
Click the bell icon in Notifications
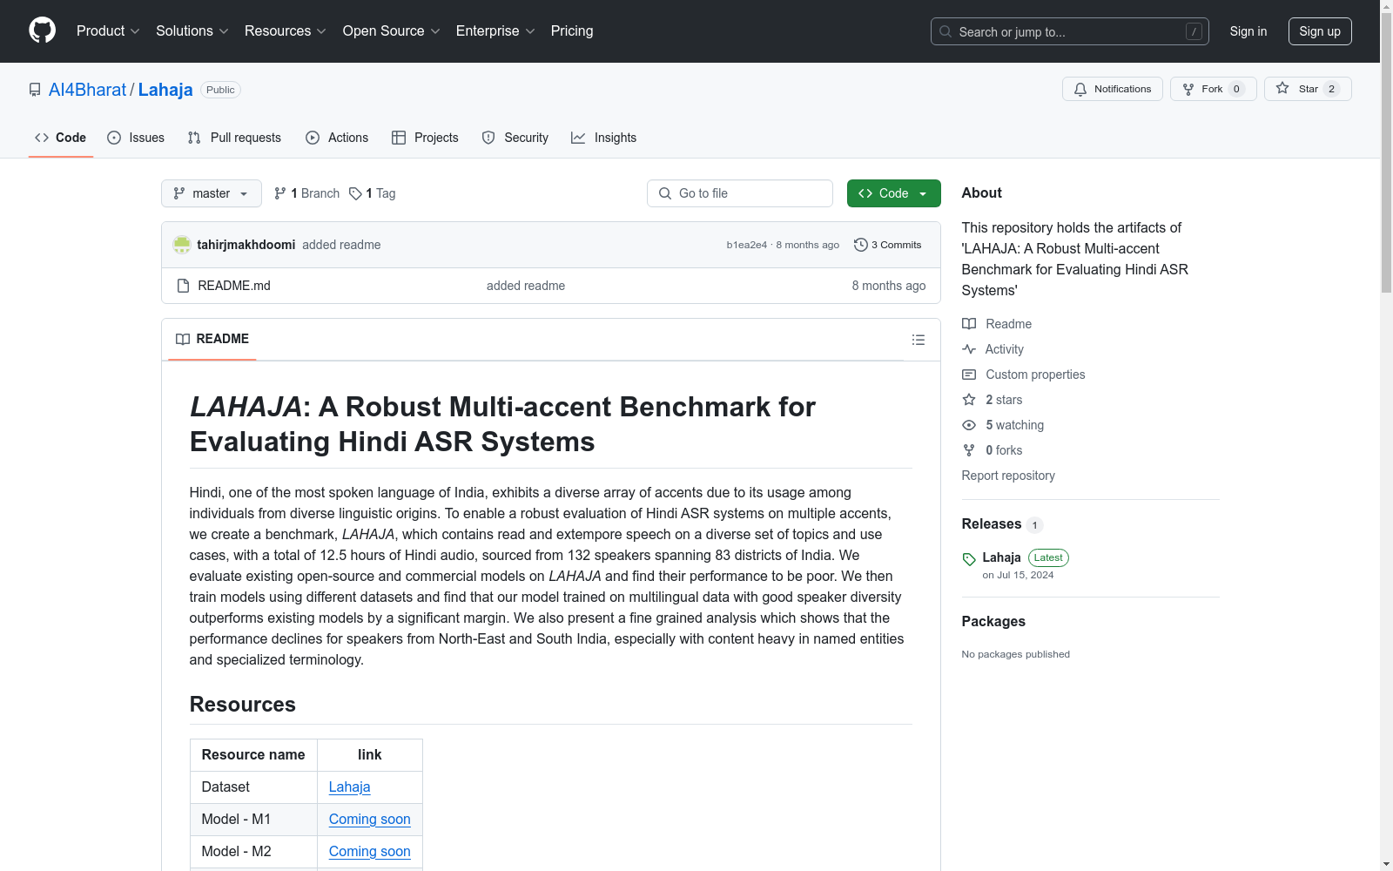(x=1080, y=89)
